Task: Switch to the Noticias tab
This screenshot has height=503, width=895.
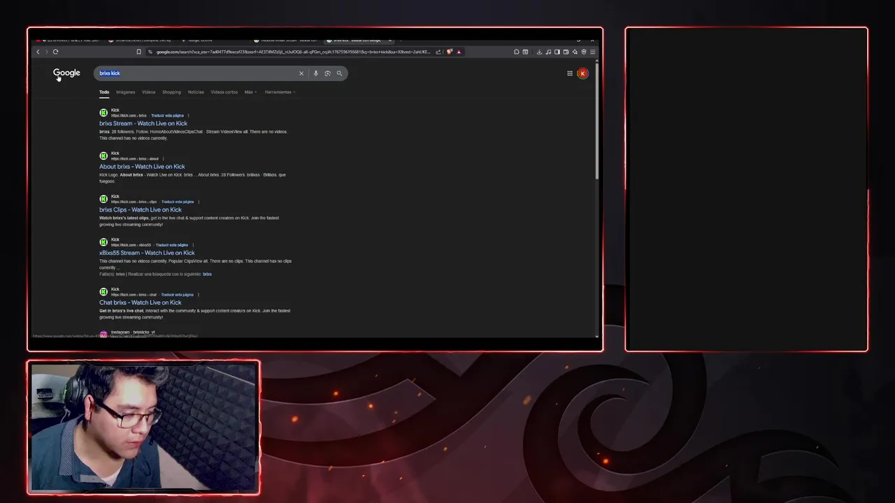Action: [x=196, y=92]
